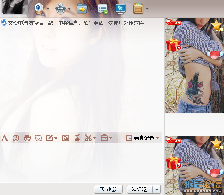Viewport: 224px width, 195px height.
Task: Open the font settings letter A icon
Action: click(x=5, y=138)
